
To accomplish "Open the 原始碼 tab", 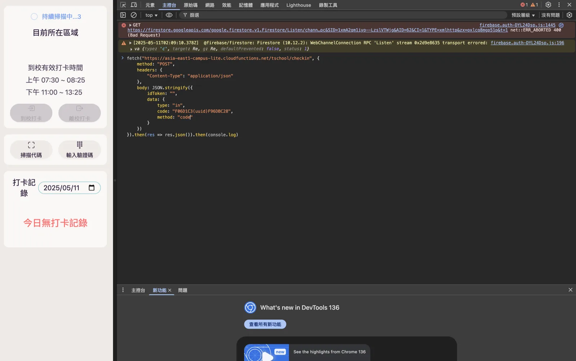I will pos(190,5).
